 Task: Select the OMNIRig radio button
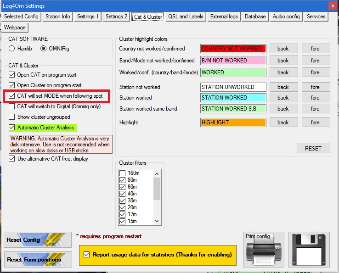click(x=43, y=49)
